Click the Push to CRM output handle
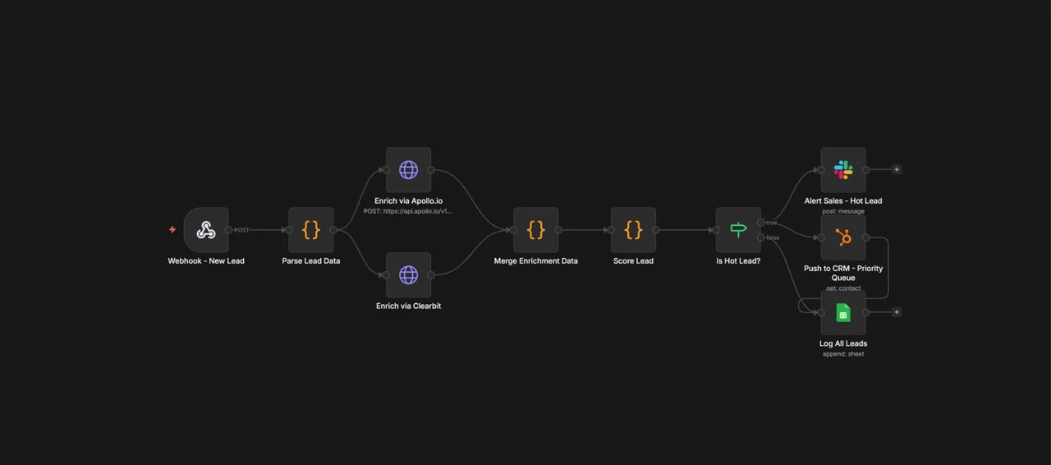The image size is (1051, 465). [x=866, y=237]
